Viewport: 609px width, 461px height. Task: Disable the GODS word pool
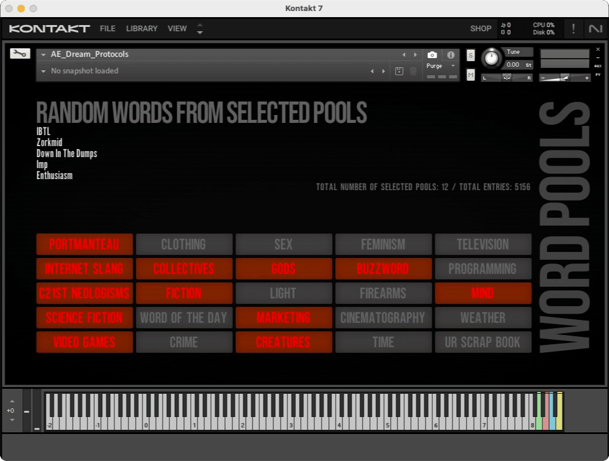pos(284,269)
